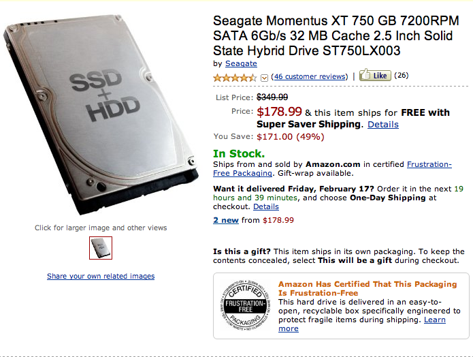Click the large SSD+HDD drive image

(102, 119)
